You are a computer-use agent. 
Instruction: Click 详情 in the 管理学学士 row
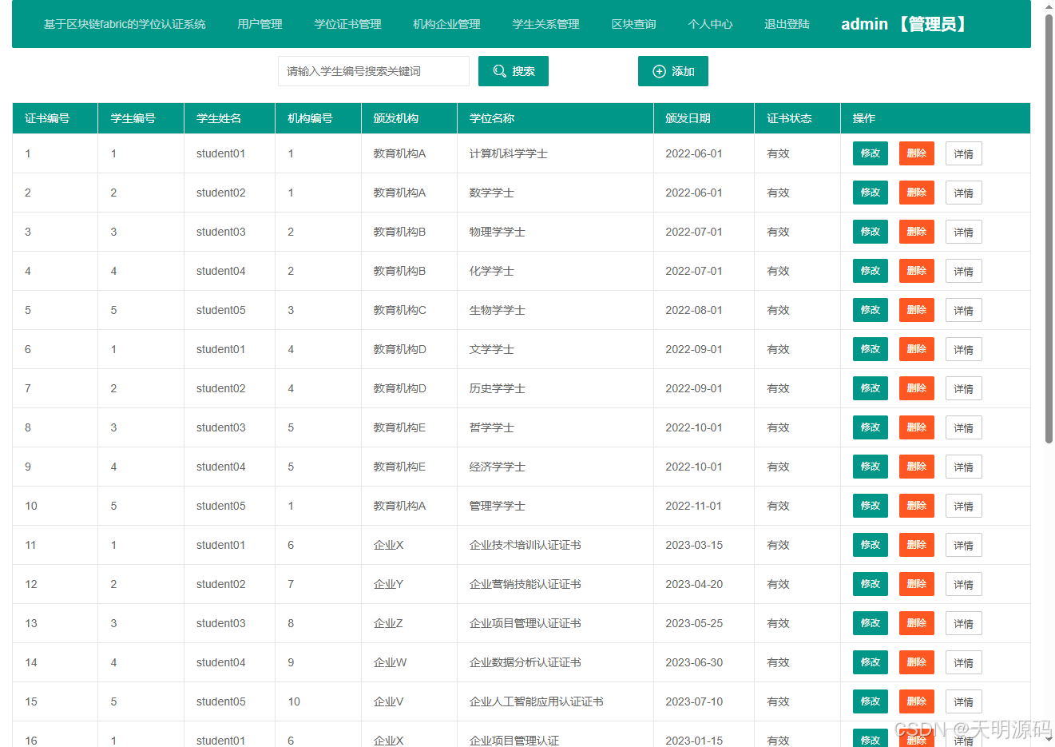[x=964, y=506]
